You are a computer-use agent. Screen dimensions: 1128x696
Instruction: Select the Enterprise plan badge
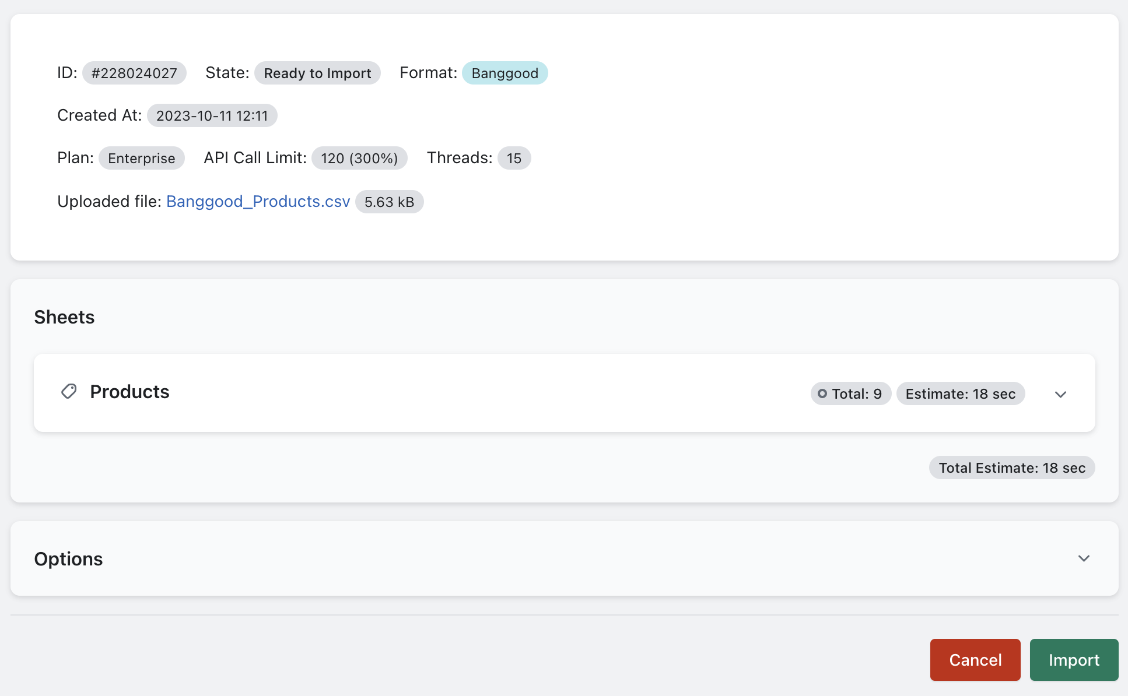click(x=141, y=158)
